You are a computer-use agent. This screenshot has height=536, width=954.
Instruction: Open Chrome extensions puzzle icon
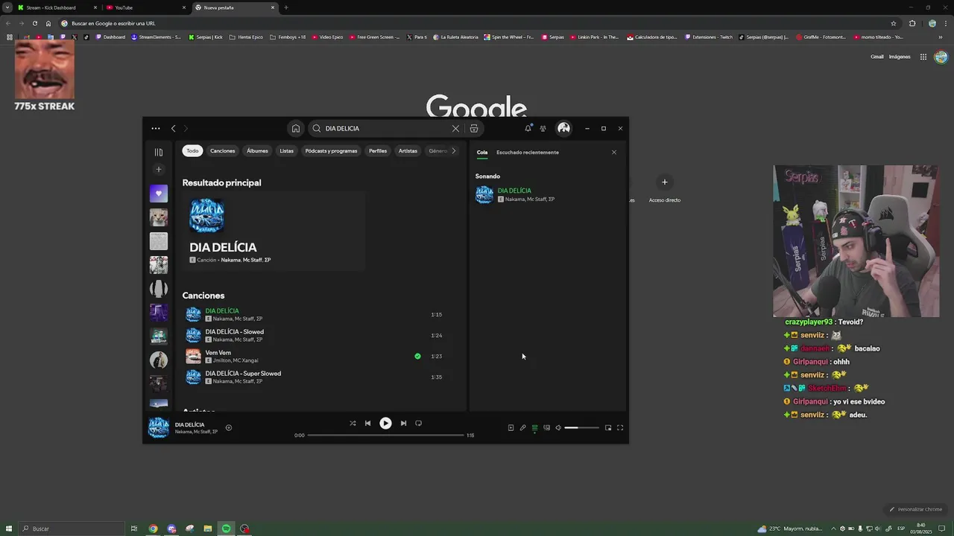[x=912, y=23]
